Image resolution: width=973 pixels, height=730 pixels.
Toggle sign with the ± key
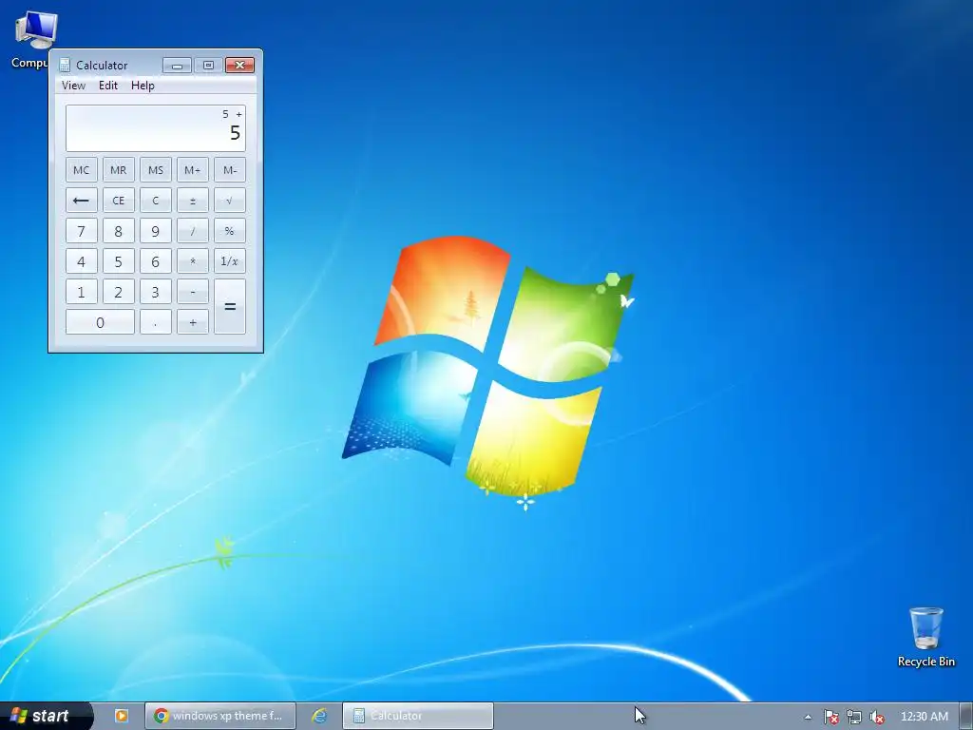point(192,201)
